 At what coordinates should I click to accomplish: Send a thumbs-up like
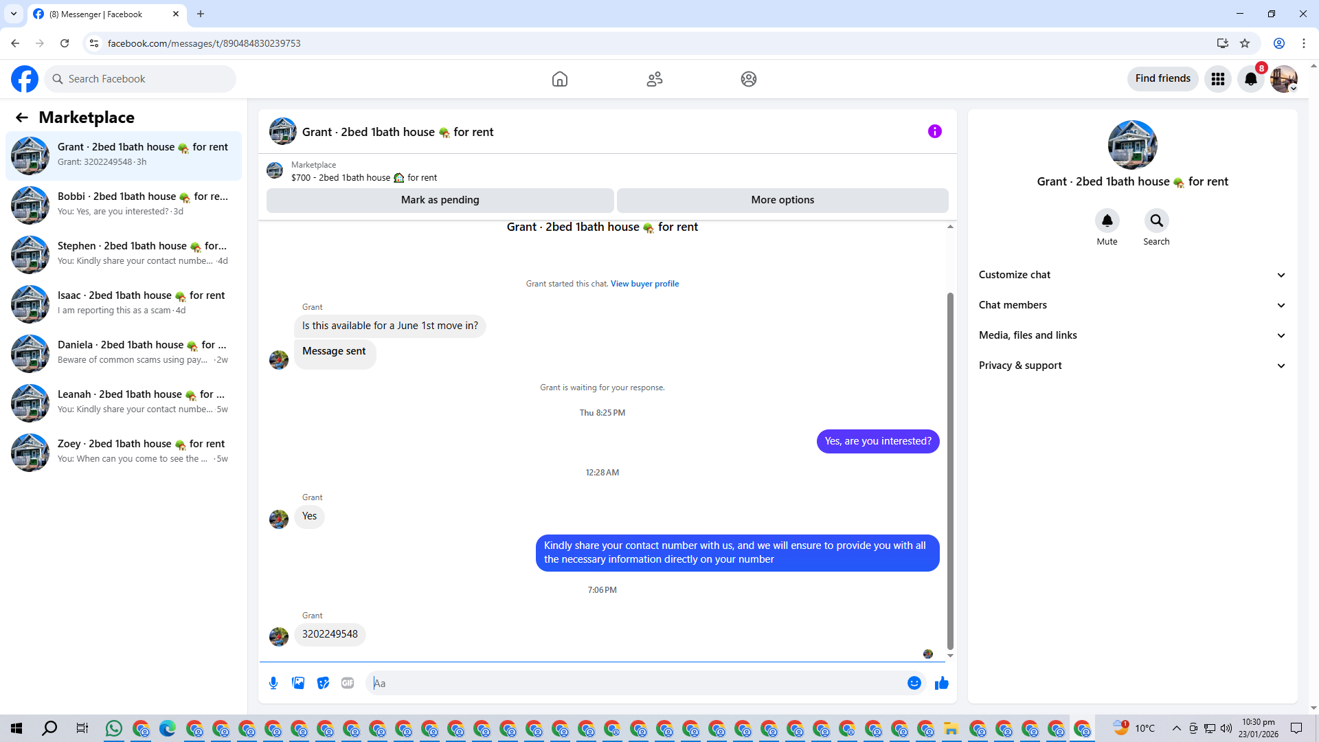(x=941, y=683)
